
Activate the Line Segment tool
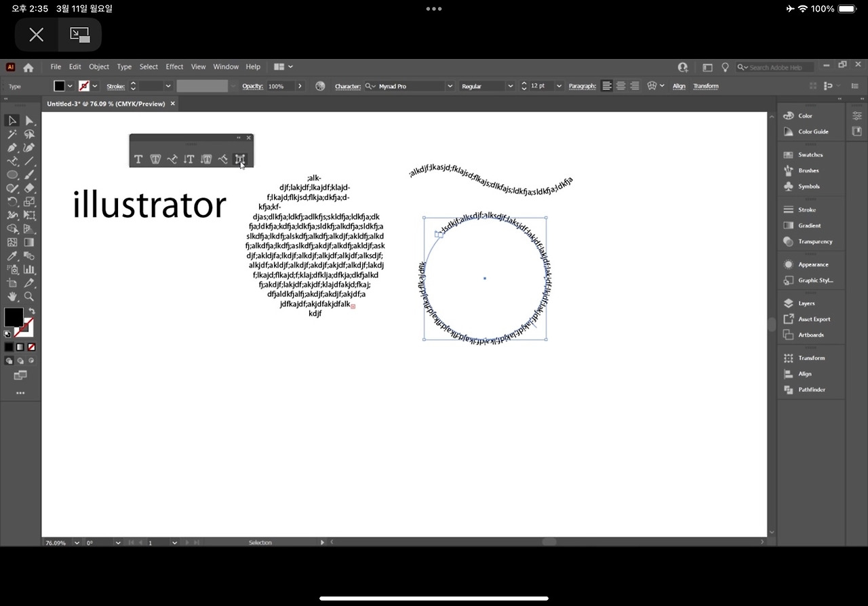tap(29, 161)
